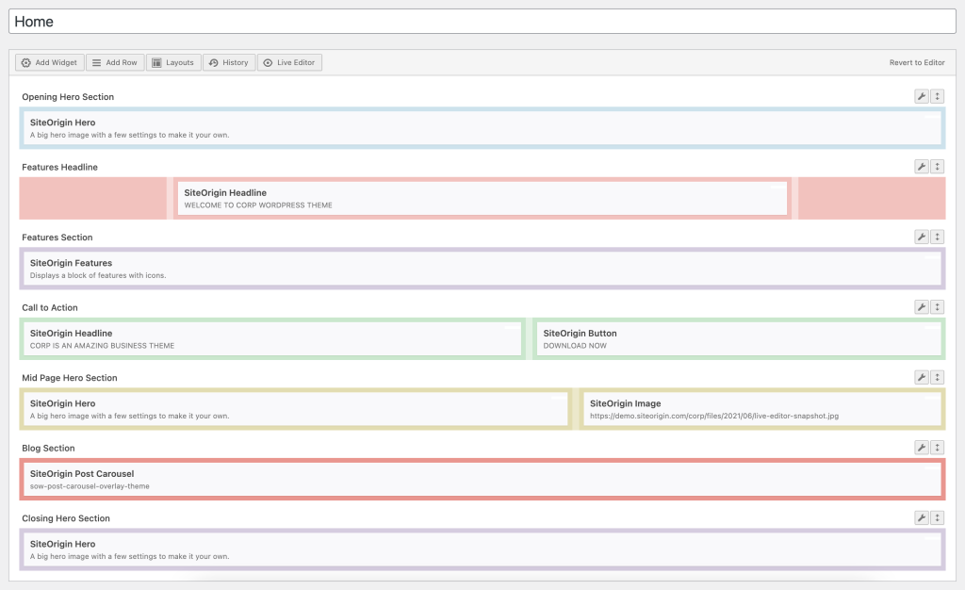Open settings wrench for Call to Action row

coord(922,306)
